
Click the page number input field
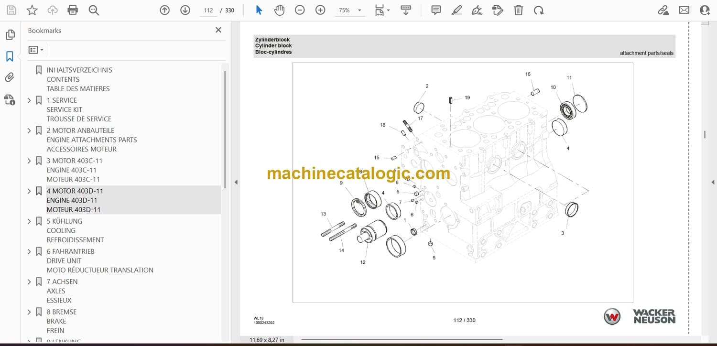click(208, 10)
